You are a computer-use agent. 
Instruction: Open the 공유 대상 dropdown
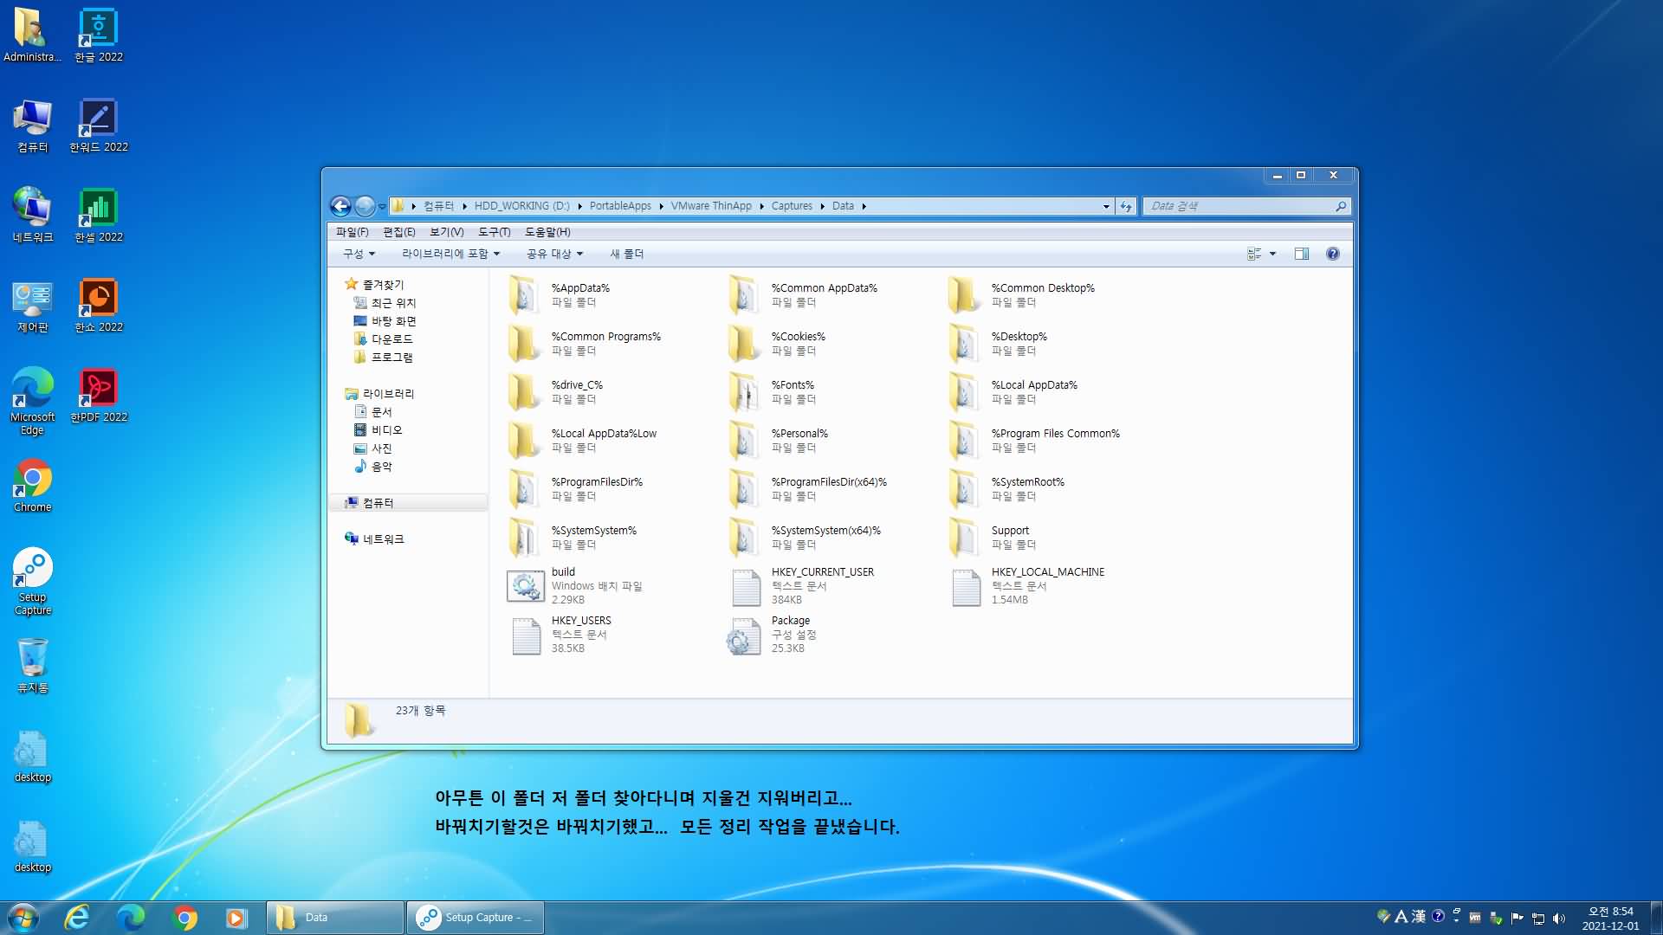[x=554, y=254]
